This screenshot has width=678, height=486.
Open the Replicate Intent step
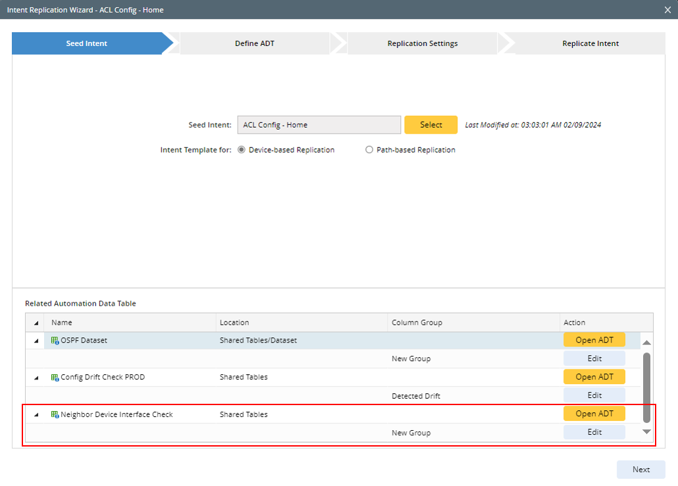(x=590, y=43)
